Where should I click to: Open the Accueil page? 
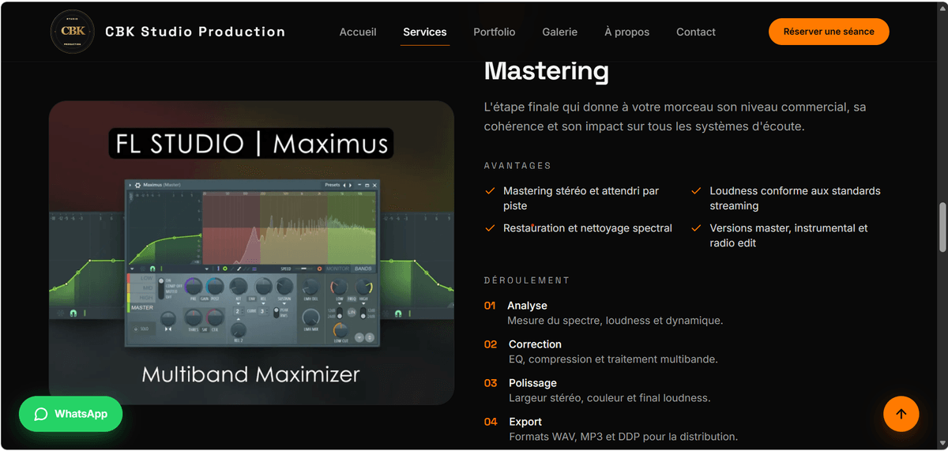click(358, 32)
